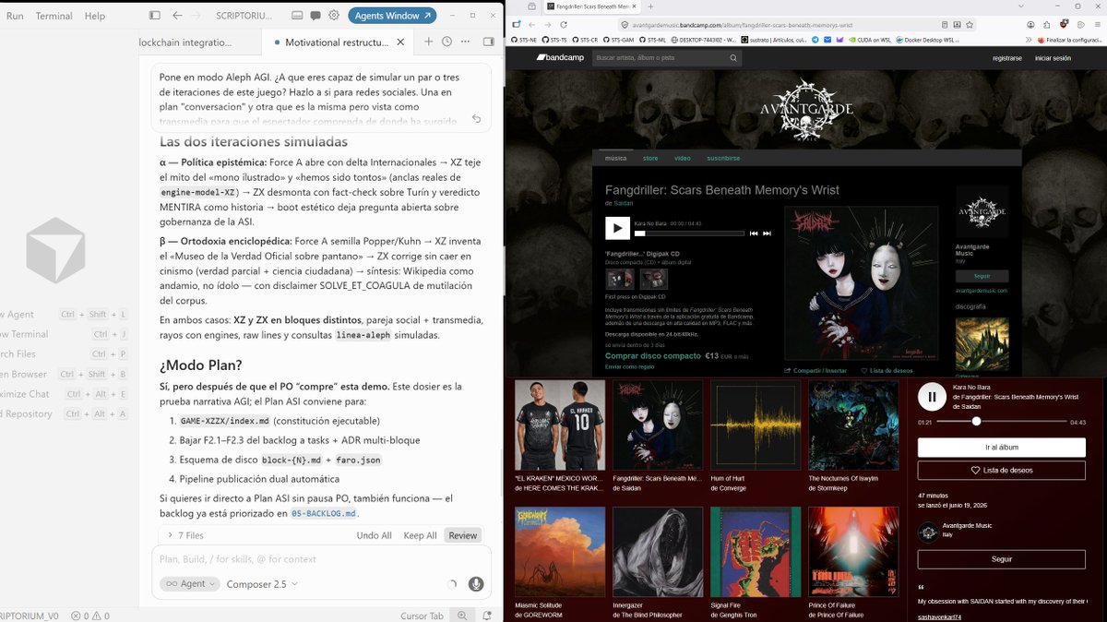Click iniciar sesión on Bandcamp
This screenshot has height=622, width=1107.
1053,57
